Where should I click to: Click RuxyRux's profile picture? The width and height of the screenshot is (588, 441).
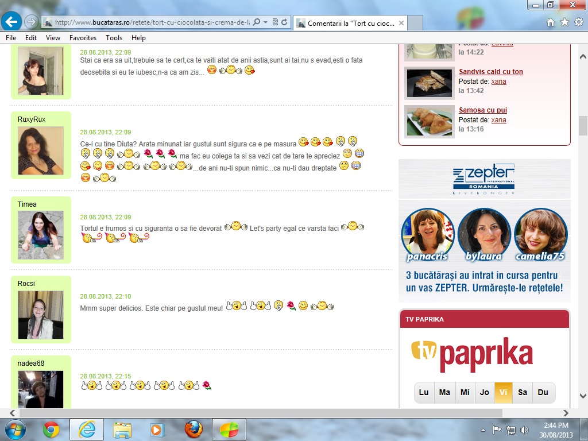point(41,150)
